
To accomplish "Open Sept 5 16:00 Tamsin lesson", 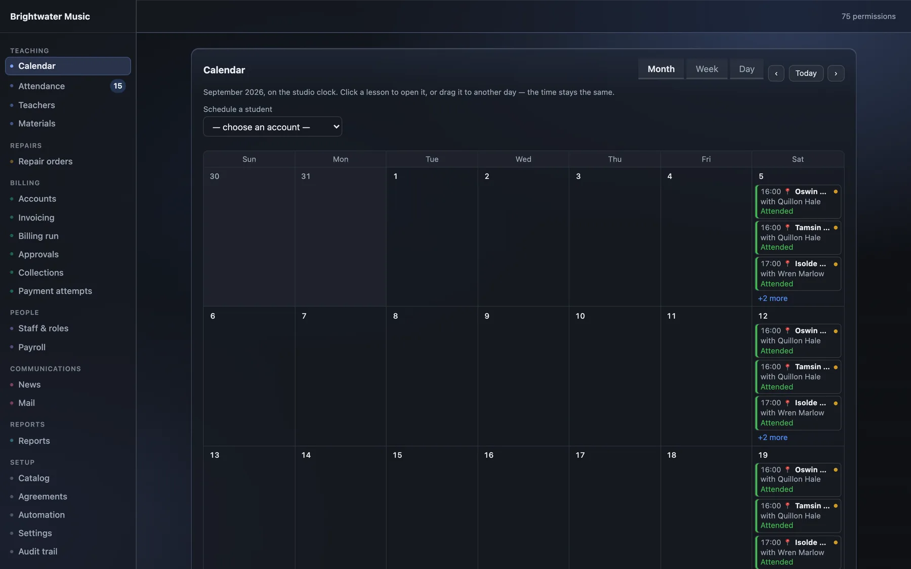I will pyautogui.click(x=798, y=237).
